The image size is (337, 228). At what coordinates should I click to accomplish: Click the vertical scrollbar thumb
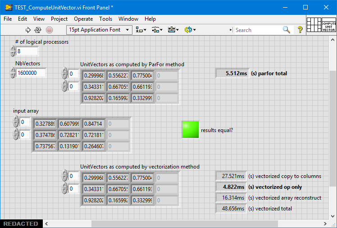(x=332, y=128)
